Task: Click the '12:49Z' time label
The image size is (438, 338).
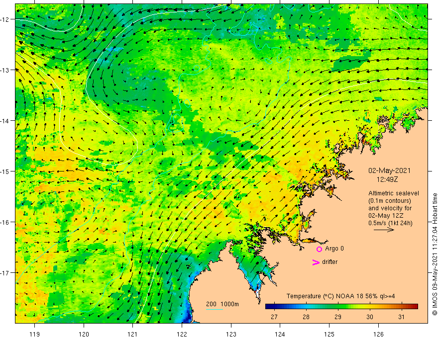Action: (387, 179)
